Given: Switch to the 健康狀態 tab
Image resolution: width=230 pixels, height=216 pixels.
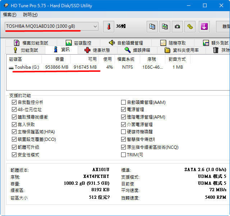Looking at the screenshot, I should (x=97, y=50).
